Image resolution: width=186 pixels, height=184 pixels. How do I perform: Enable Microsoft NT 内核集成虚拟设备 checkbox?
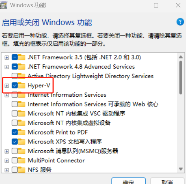(15, 123)
